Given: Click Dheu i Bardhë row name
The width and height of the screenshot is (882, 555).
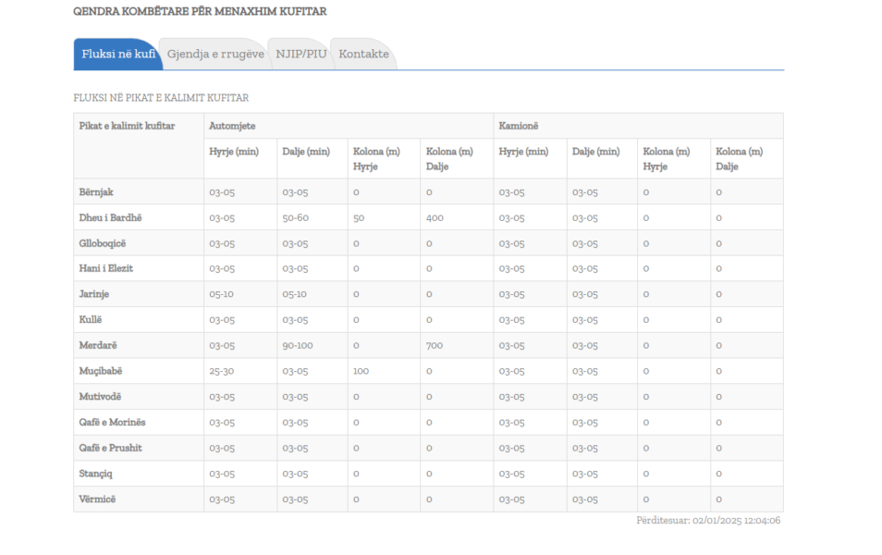Looking at the screenshot, I should pos(110,218).
